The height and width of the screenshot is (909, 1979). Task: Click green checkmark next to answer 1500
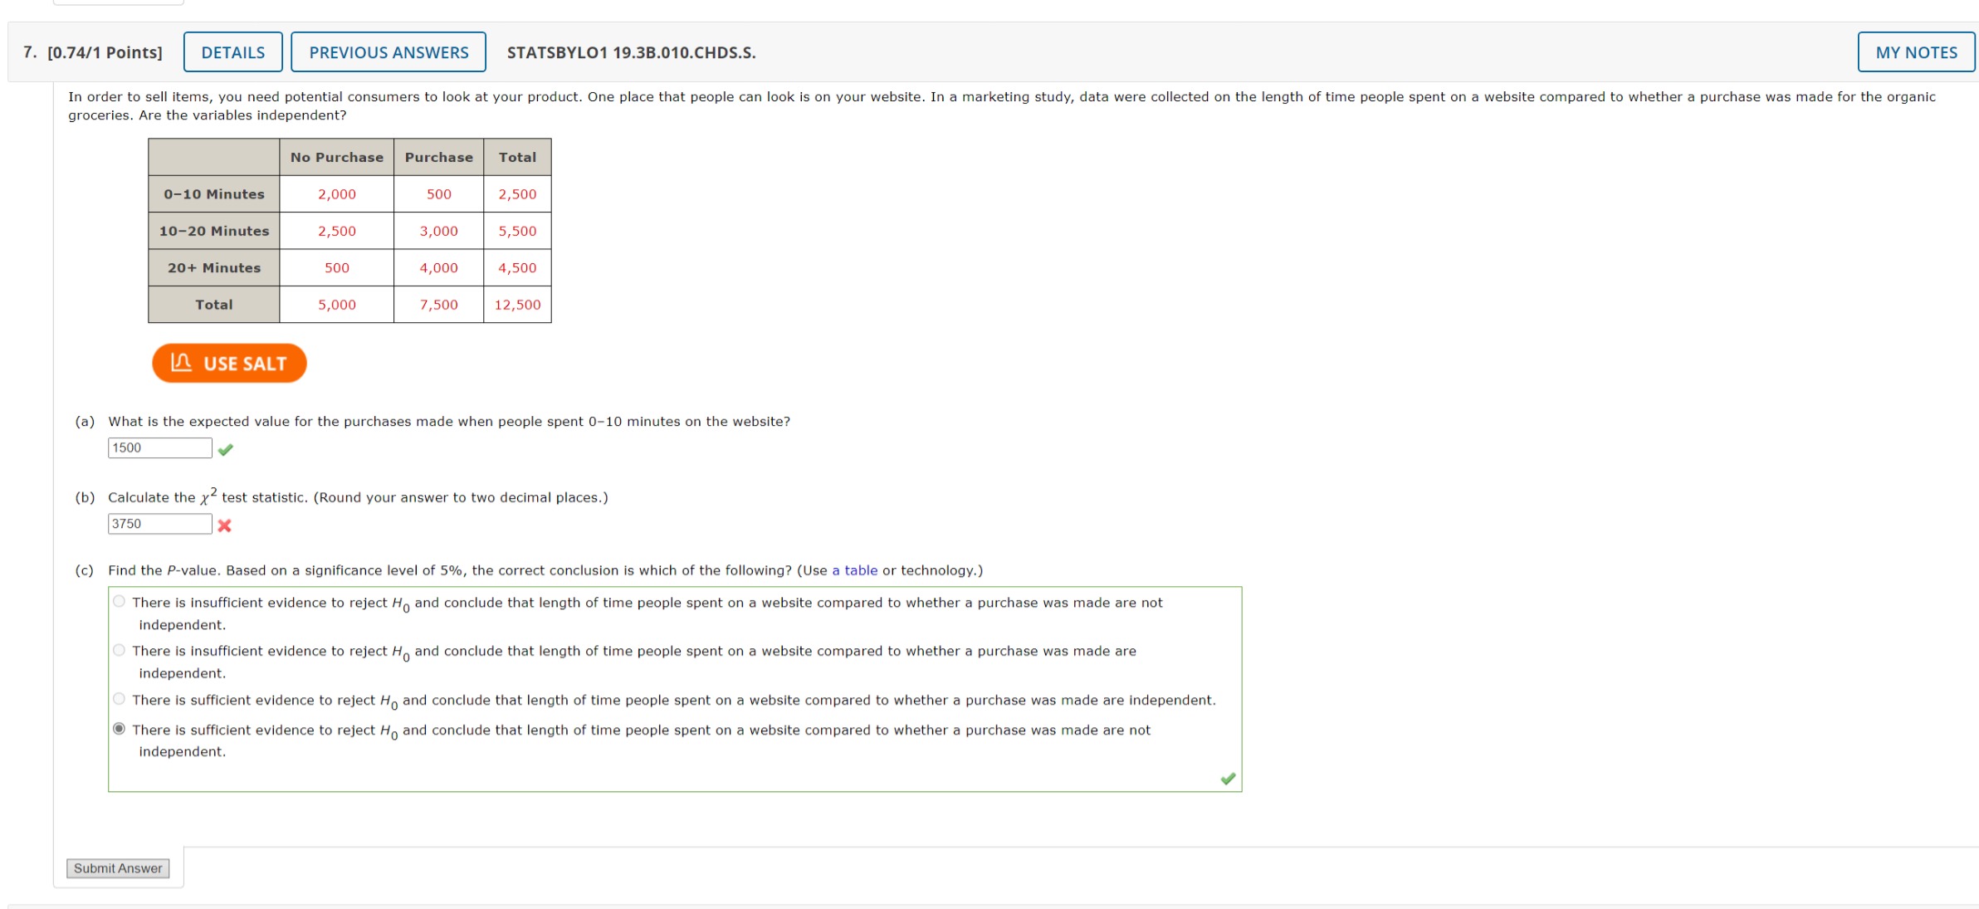tap(225, 450)
